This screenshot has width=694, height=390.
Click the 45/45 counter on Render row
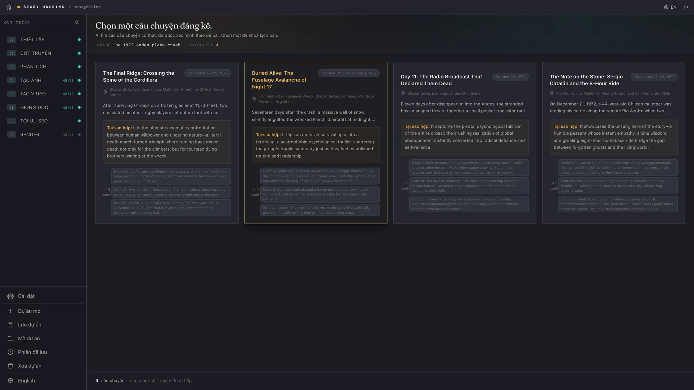coord(68,135)
